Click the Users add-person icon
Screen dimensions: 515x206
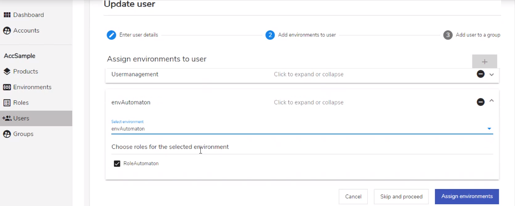(x=7, y=118)
